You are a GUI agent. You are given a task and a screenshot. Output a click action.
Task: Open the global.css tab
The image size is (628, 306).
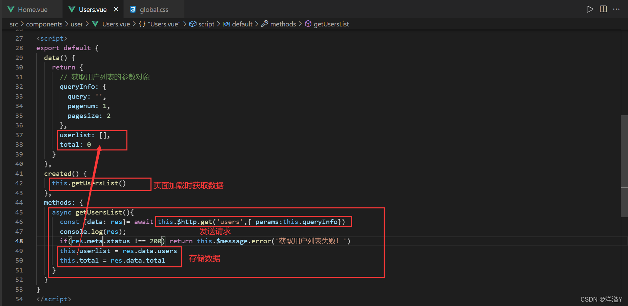pyautogui.click(x=154, y=9)
